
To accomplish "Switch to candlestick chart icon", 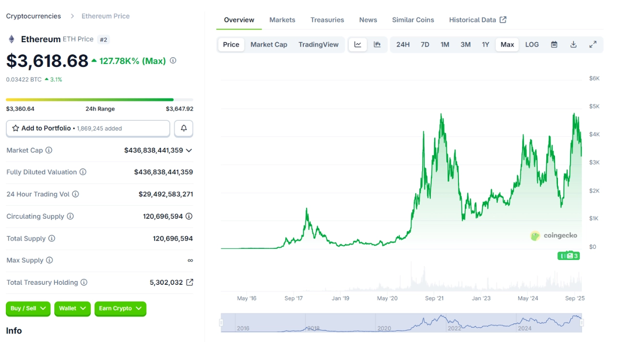I will pyautogui.click(x=377, y=44).
